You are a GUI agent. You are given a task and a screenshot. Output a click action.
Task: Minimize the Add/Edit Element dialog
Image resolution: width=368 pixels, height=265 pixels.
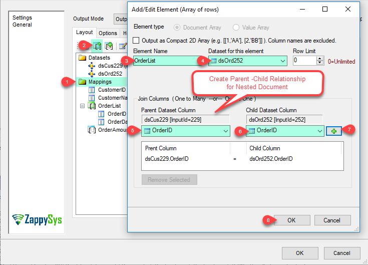pos(302,9)
